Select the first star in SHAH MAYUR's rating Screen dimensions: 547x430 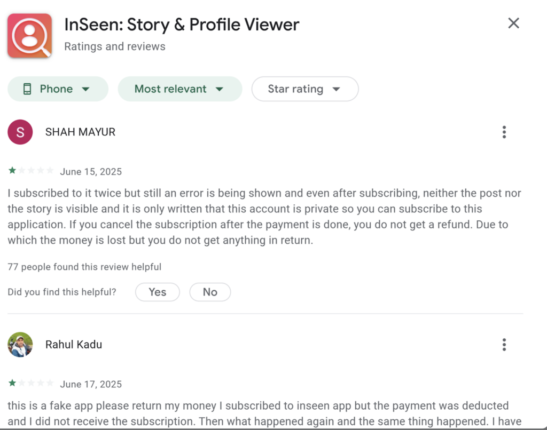[x=12, y=170]
